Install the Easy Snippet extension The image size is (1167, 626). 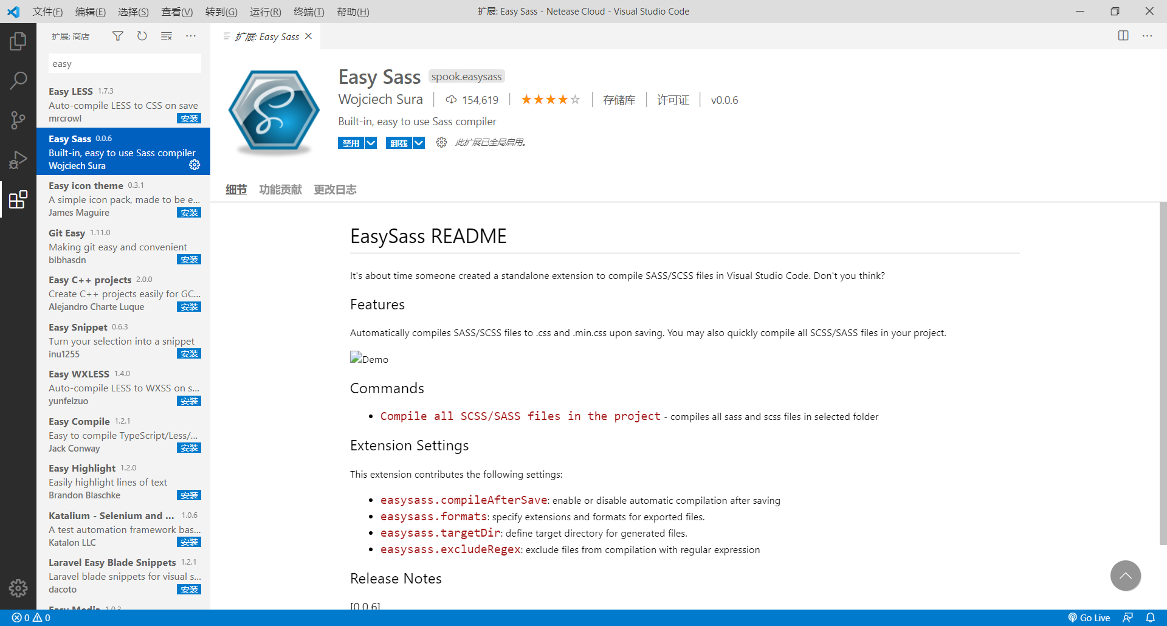pyautogui.click(x=189, y=354)
